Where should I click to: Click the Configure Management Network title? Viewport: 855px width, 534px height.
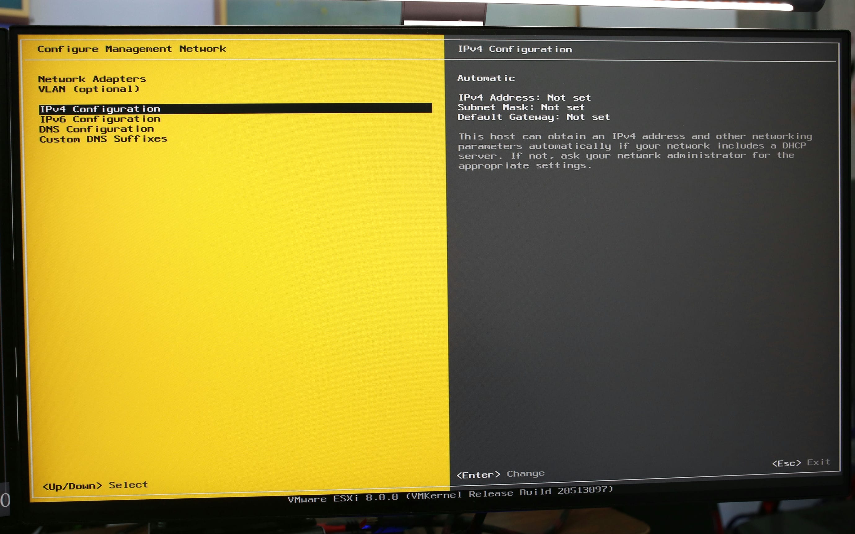coord(132,49)
